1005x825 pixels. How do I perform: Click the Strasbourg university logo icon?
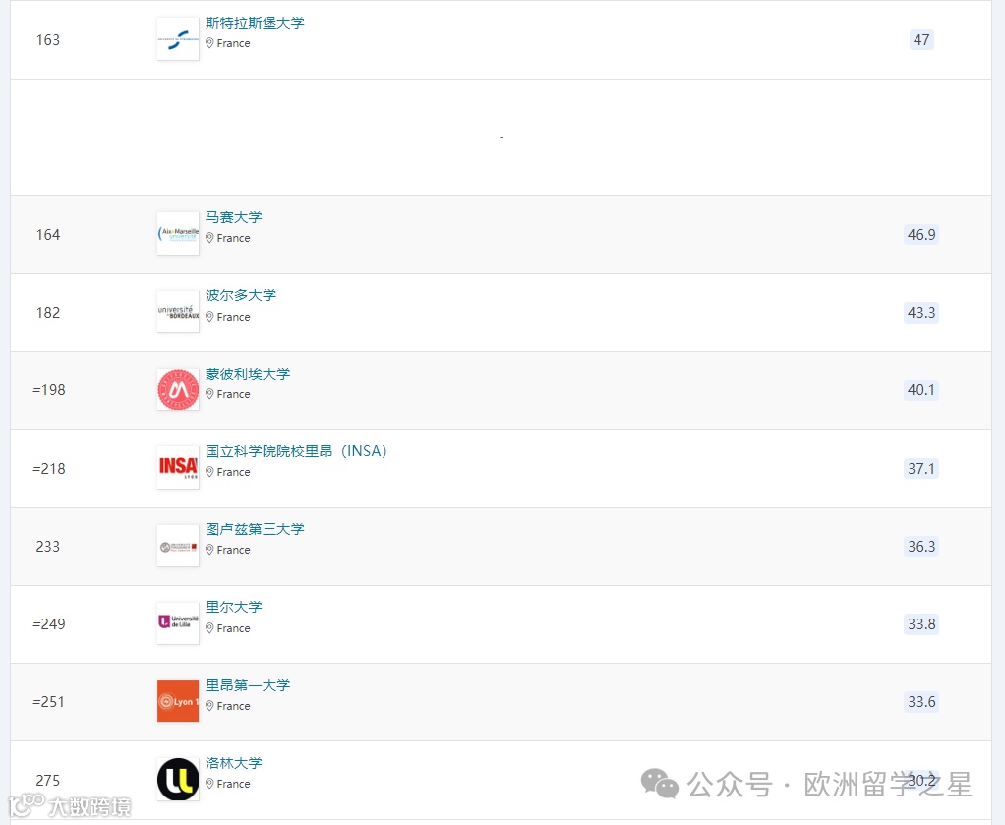click(177, 38)
